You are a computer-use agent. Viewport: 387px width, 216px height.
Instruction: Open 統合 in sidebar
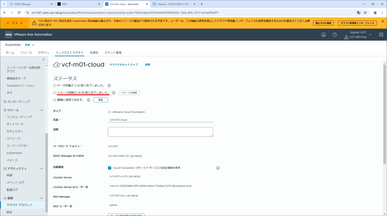coord(9,212)
